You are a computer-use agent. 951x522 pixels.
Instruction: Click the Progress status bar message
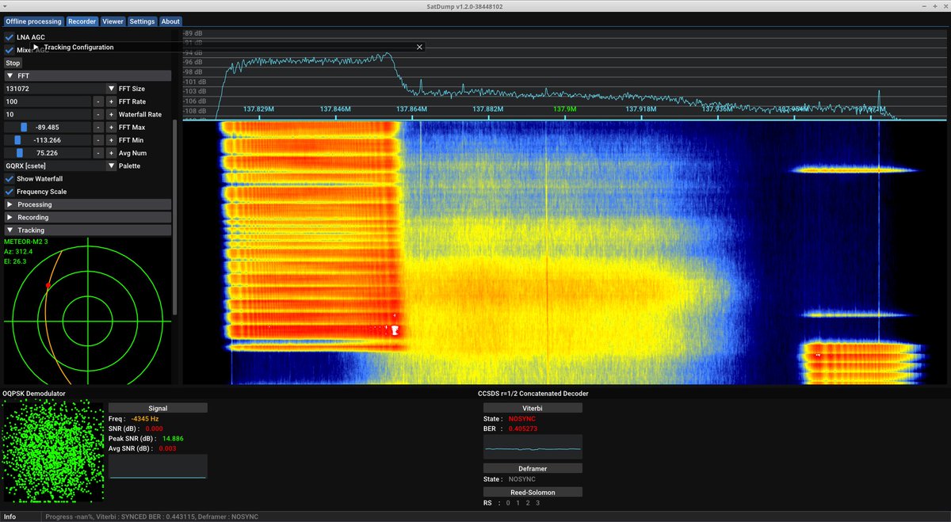152,516
